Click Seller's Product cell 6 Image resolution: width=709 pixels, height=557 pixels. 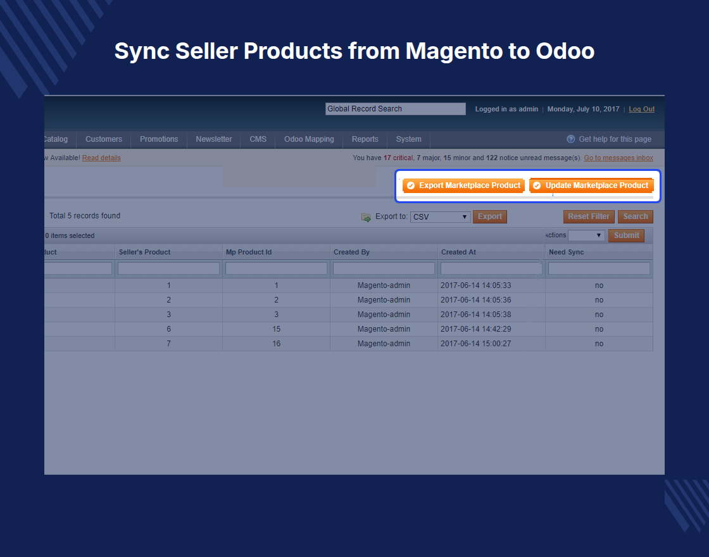pos(168,329)
